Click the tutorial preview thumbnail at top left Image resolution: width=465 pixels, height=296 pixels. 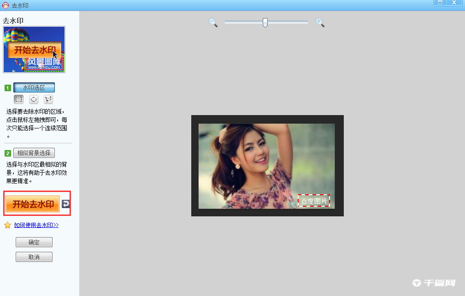[34, 50]
